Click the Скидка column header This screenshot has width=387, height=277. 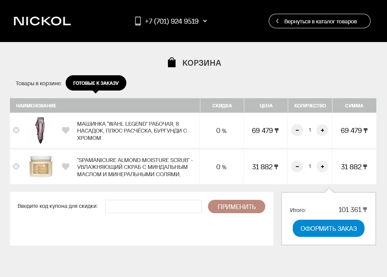[222, 105]
